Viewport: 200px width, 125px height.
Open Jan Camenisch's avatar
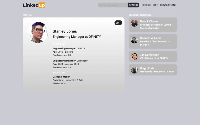134,56
